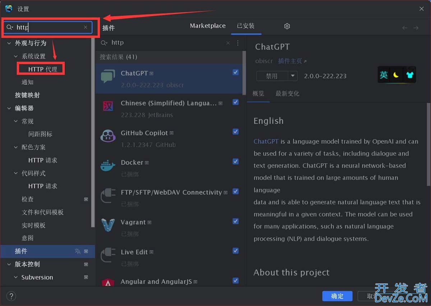Uncheck the Vagrant plugin

[236, 221]
